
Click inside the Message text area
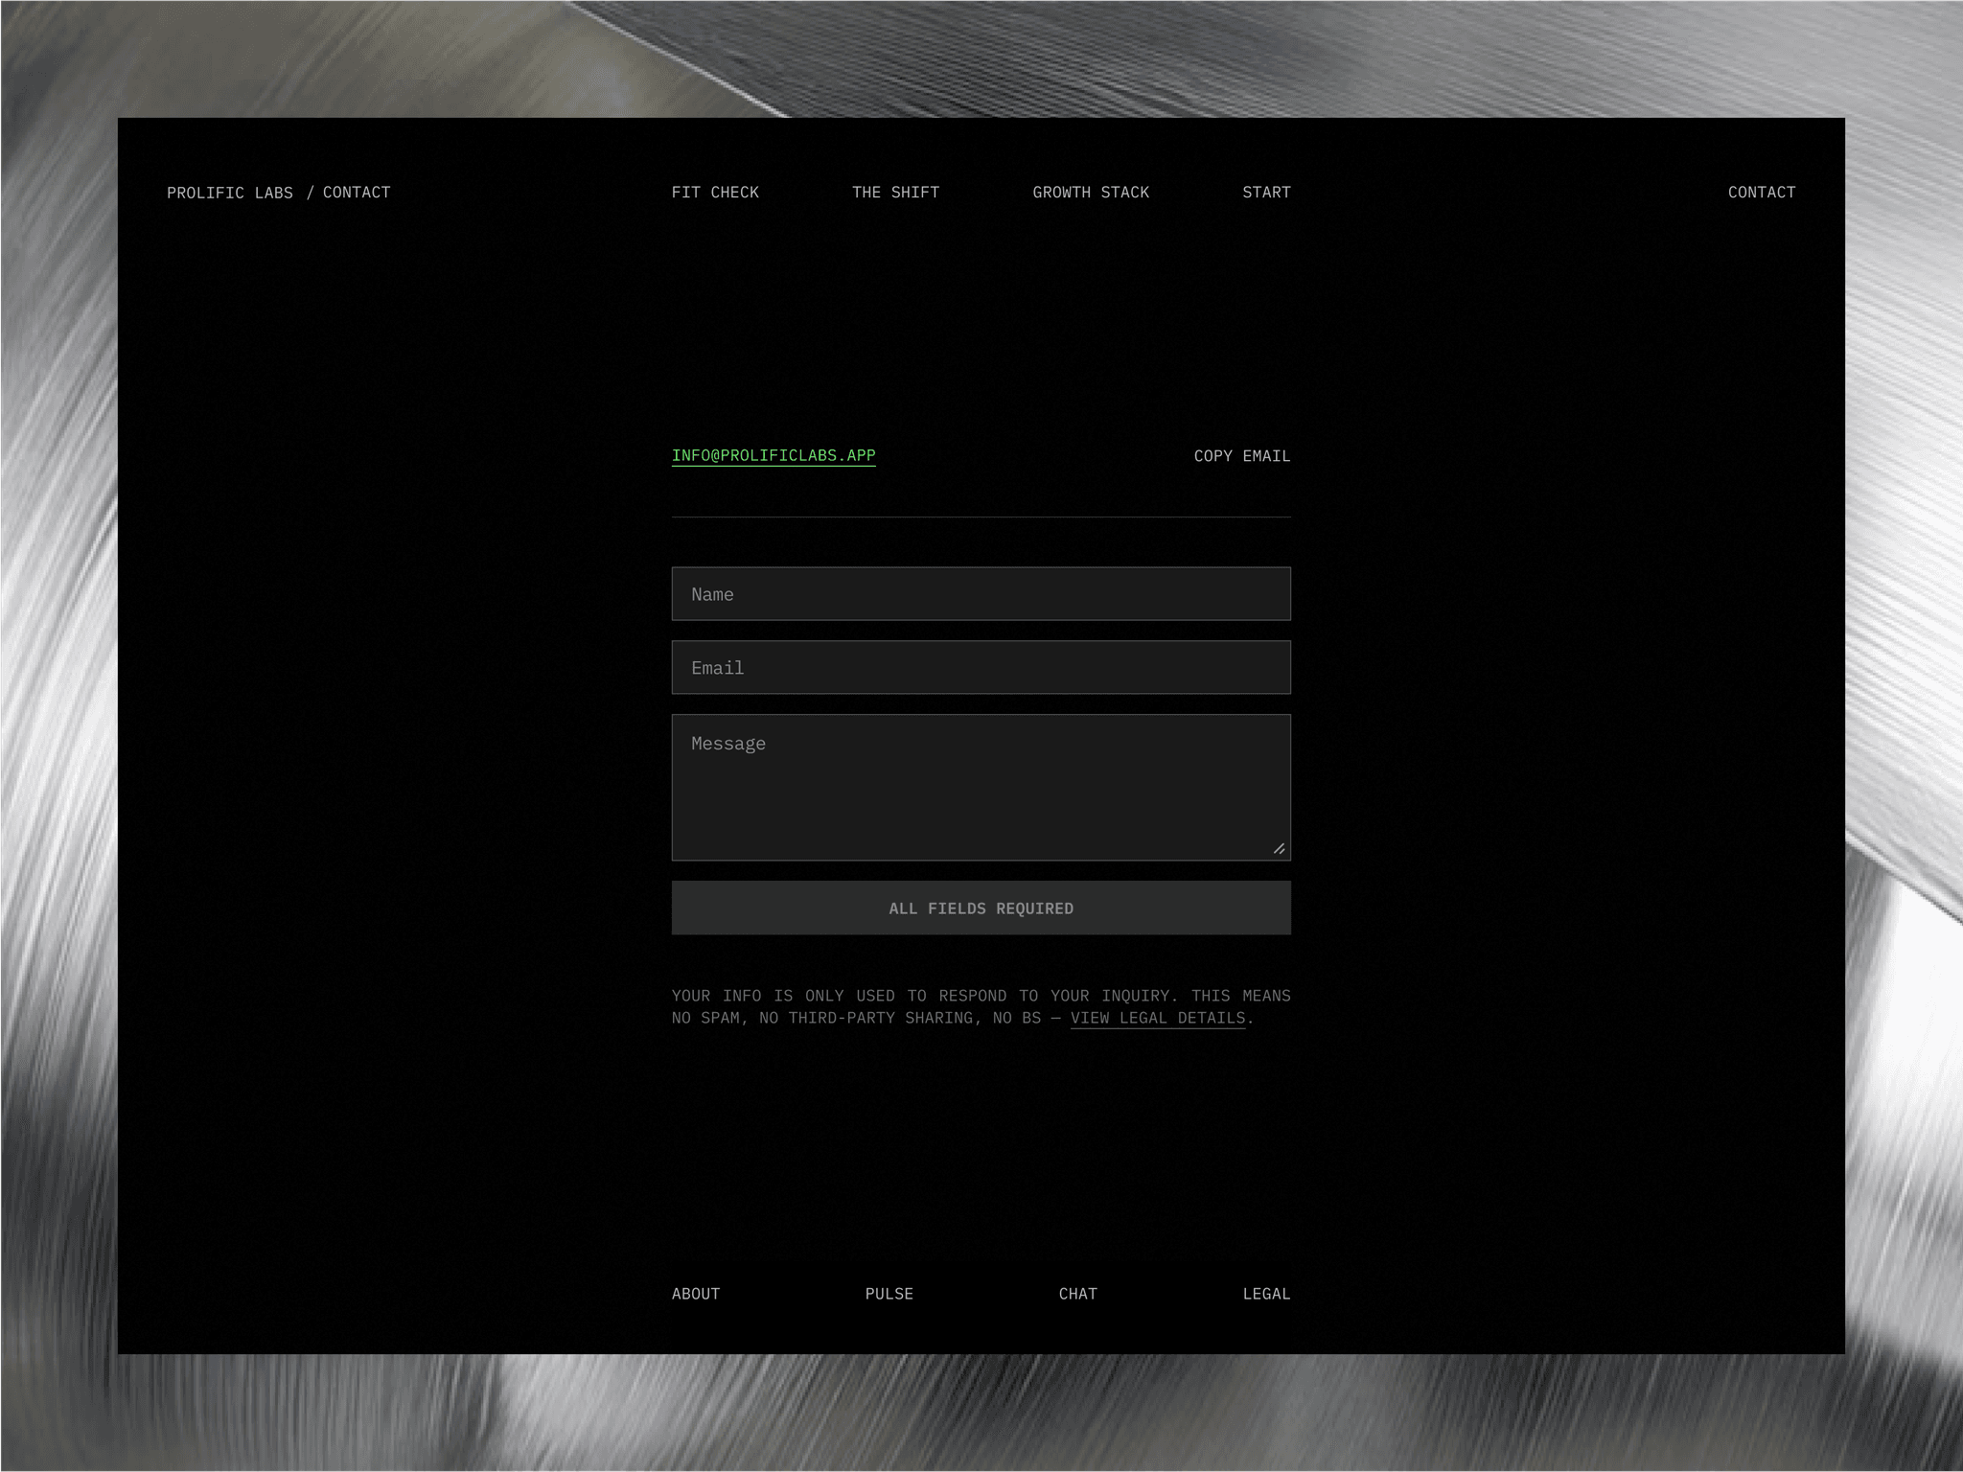click(x=981, y=788)
